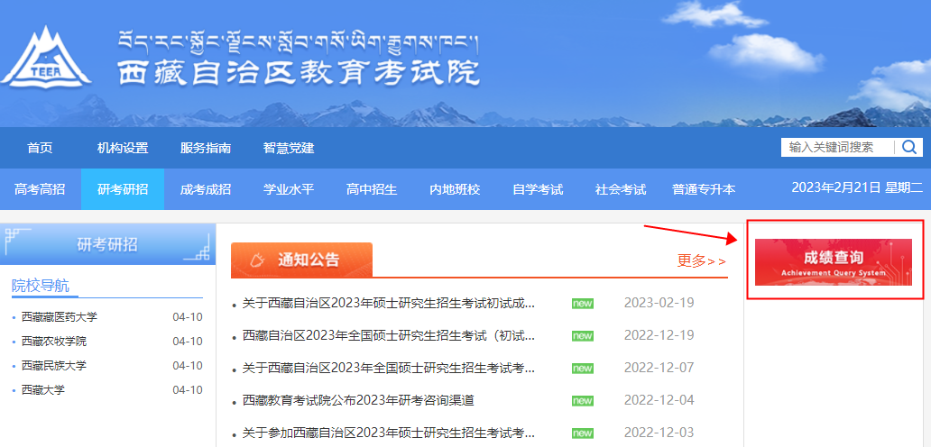Select the 学业水平 tab
The image size is (931, 447).
289,190
